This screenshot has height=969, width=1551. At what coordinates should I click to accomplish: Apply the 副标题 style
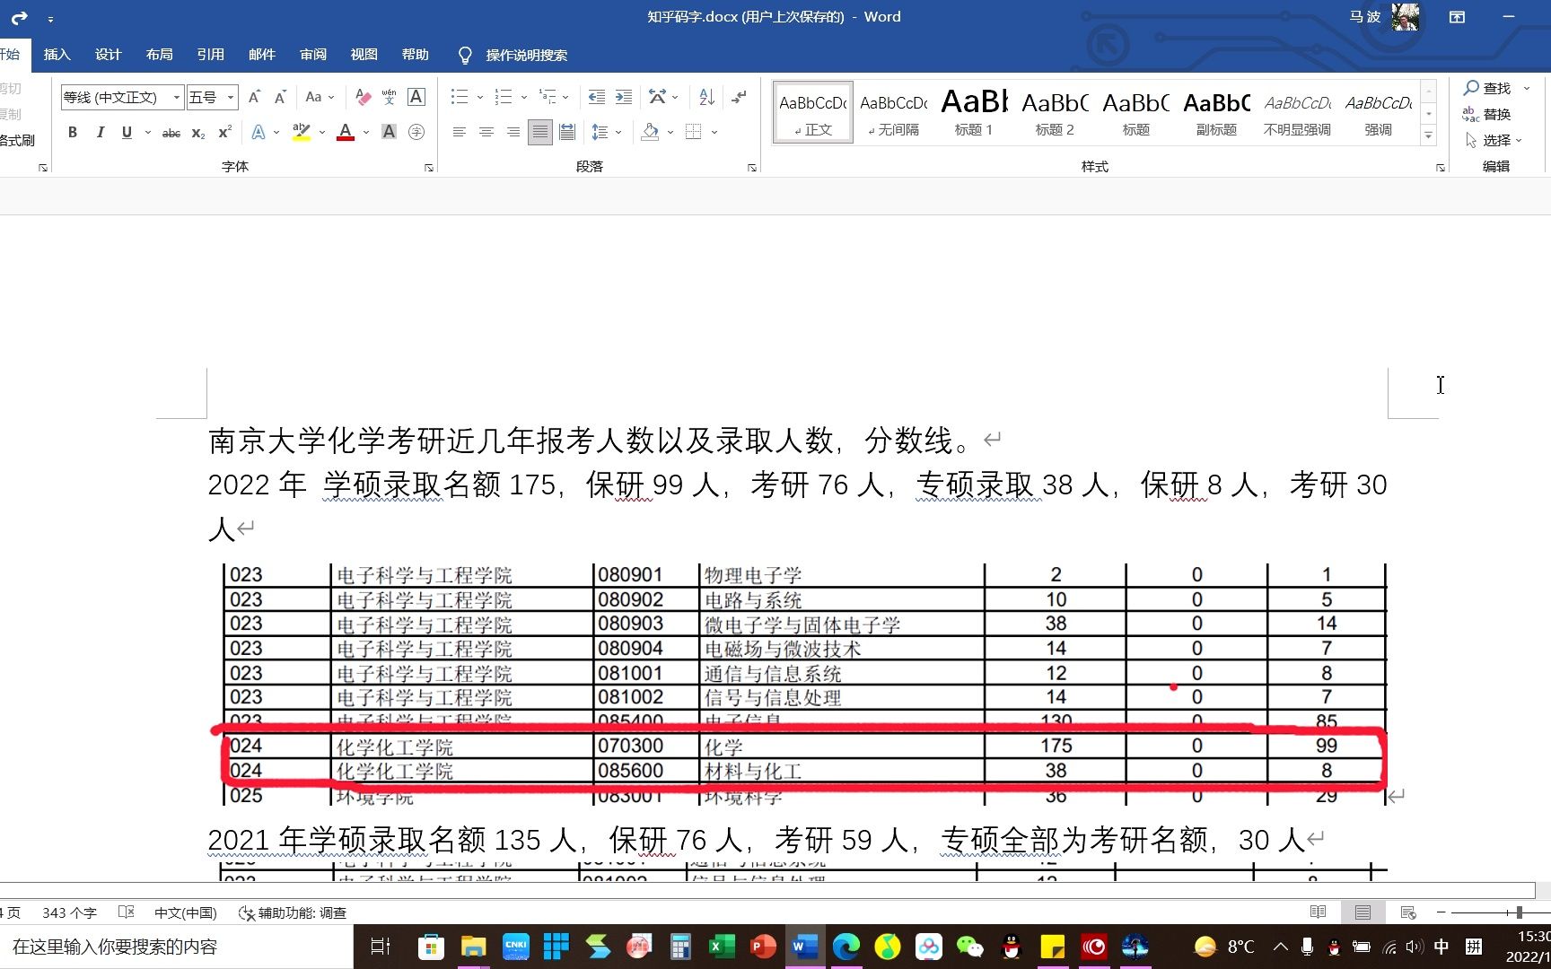click(1216, 112)
